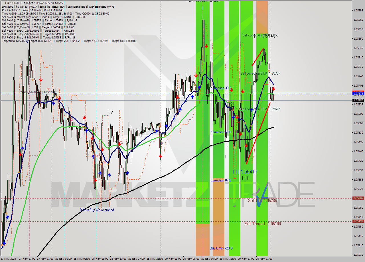Click the 1.05320 price axis value
This screenshot has height=262, width=365.
click(x=358, y=189)
